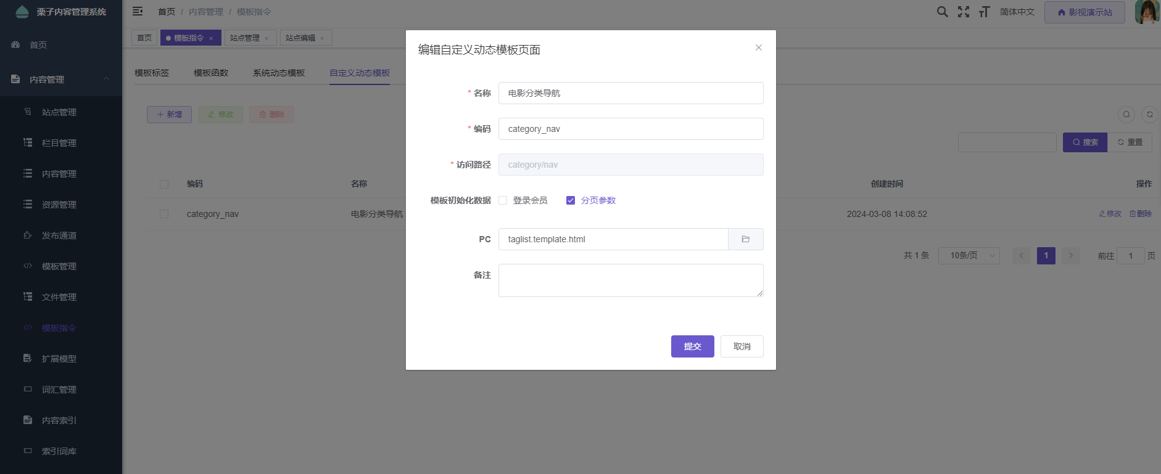Click the round search toggle icon above table

[1126, 115]
